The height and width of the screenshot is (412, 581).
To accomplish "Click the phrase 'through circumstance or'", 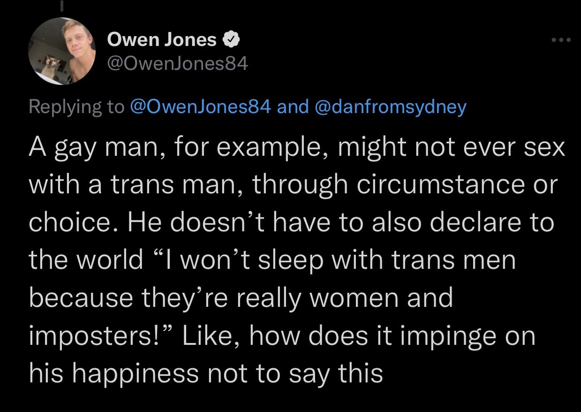I will click(x=406, y=186).
